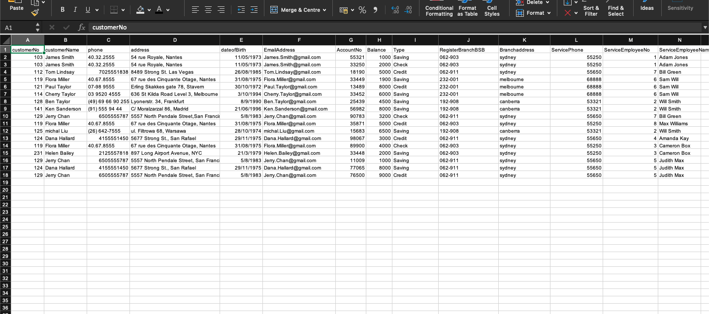Click the Percent Style icon
709x314 pixels.
click(362, 9)
